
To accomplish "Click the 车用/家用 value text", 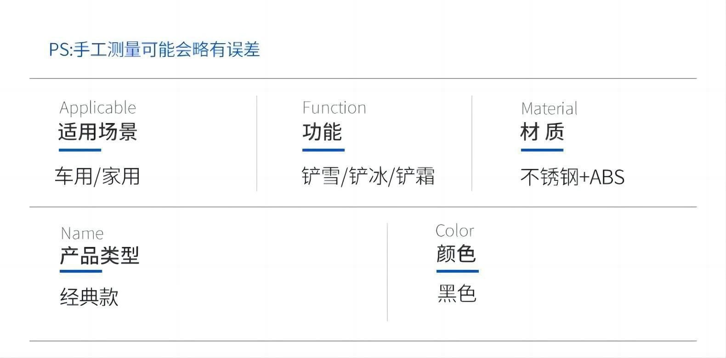I will pos(97,176).
